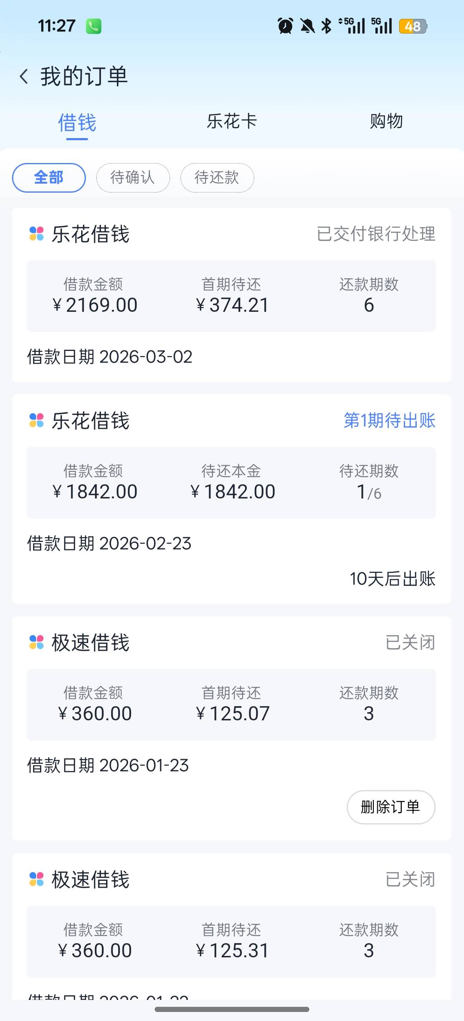The image size is (464, 1021).
Task: Switch to the 乐花卡 tab
Action: point(232,121)
